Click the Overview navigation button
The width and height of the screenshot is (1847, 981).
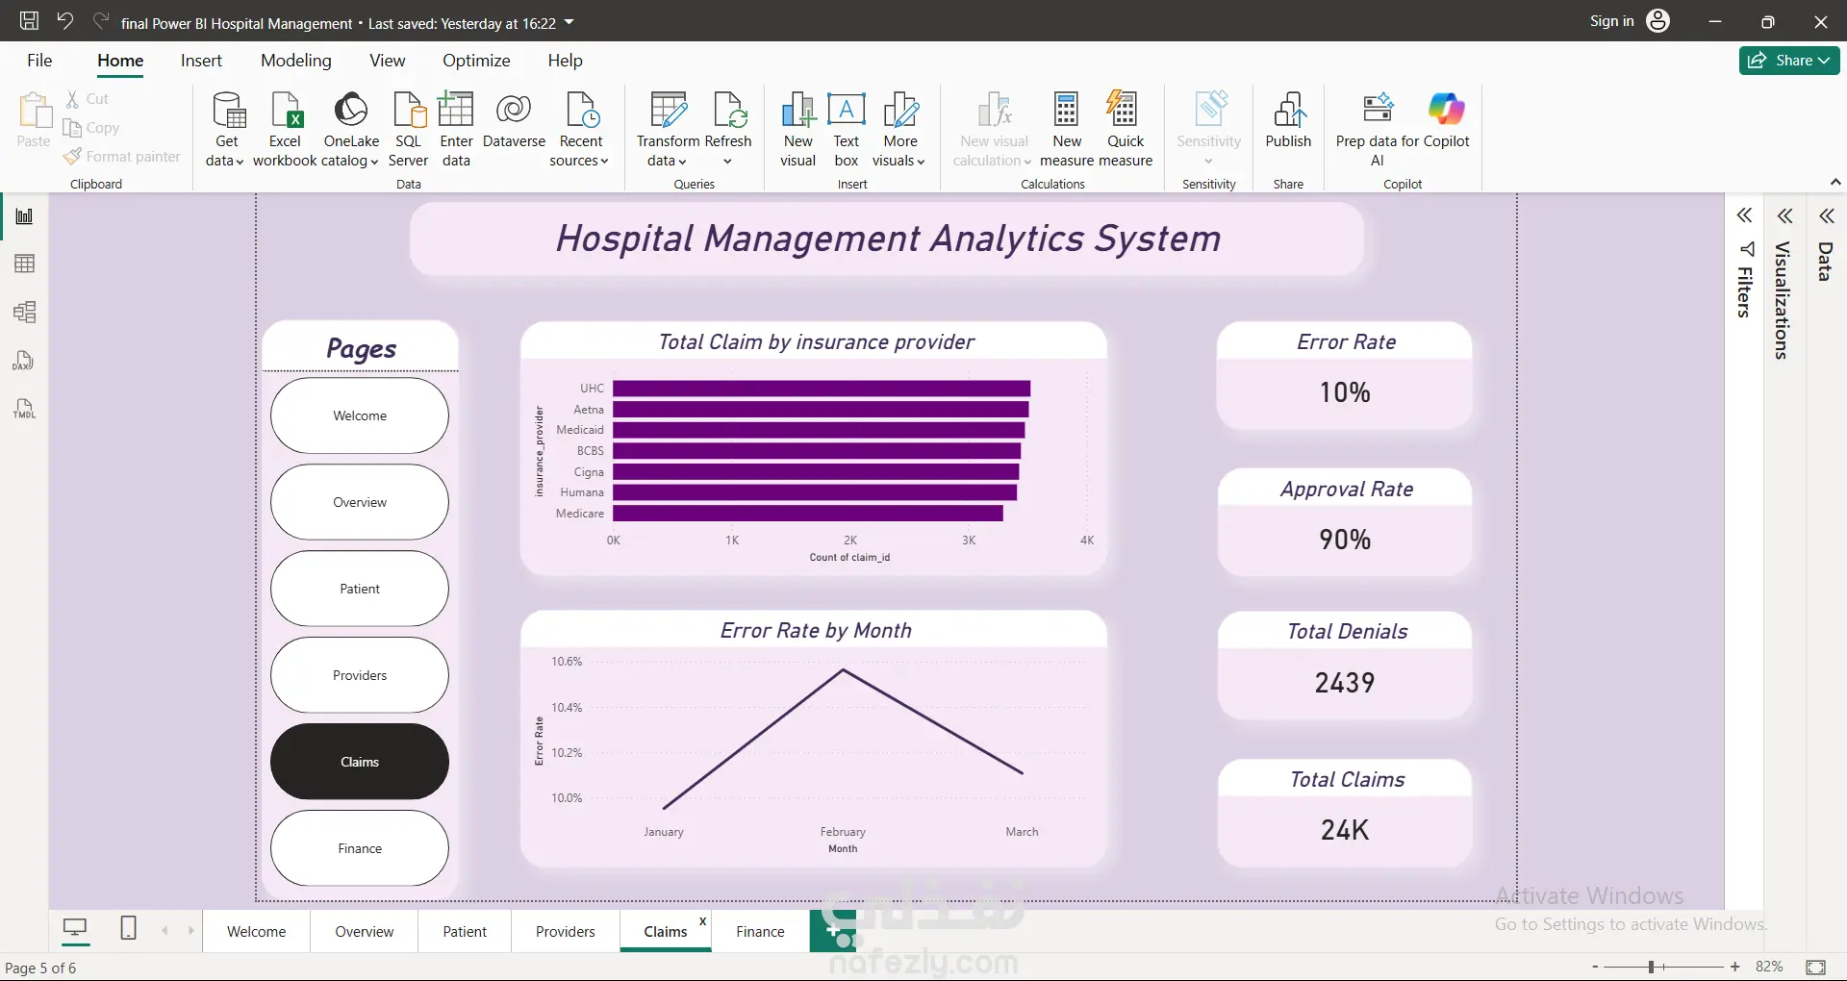tap(360, 502)
